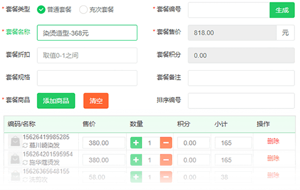Select 充次套餐 radio option
The image size is (300, 190).
[83, 9]
